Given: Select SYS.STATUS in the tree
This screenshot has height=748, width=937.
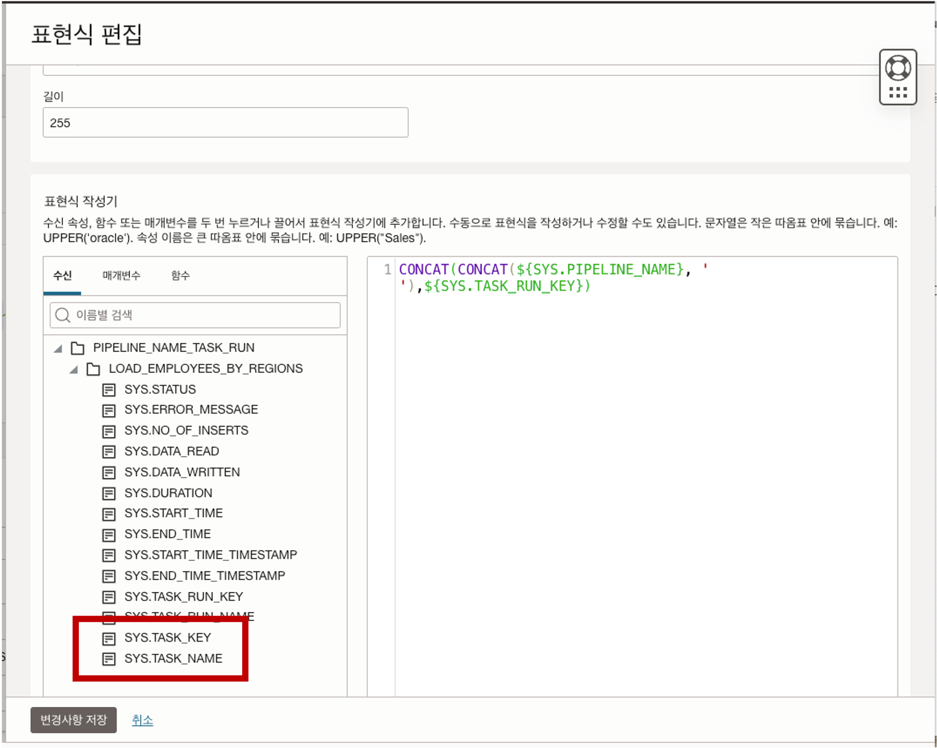Looking at the screenshot, I should click(160, 390).
